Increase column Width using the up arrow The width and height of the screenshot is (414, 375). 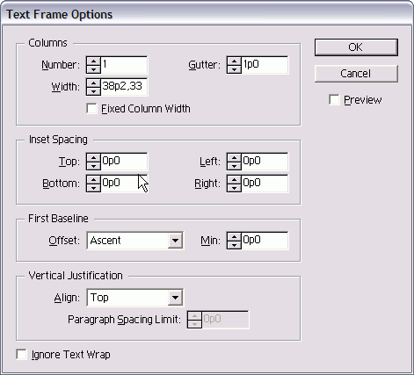point(93,83)
